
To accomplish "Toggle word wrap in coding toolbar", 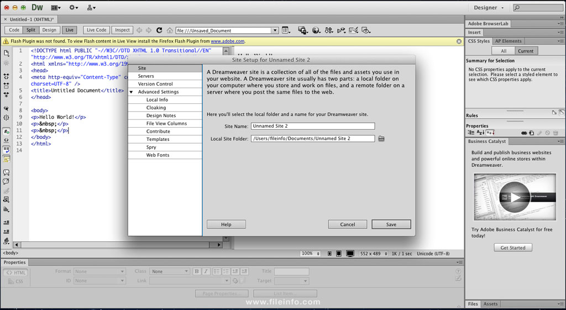I will pos(6,149).
